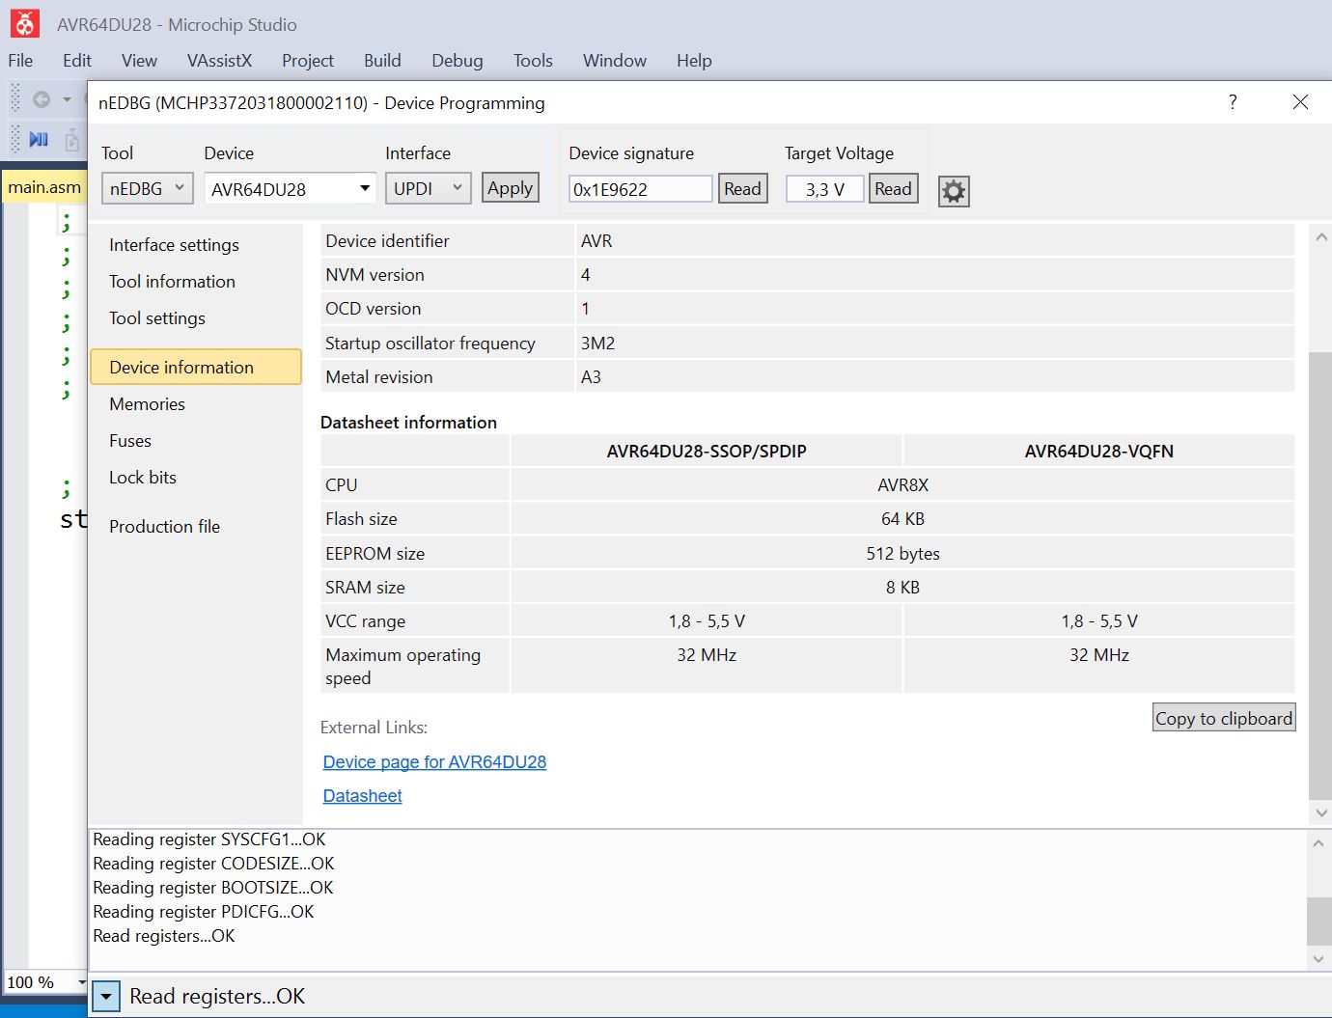The height and width of the screenshot is (1018, 1332).
Task: Open the Tool dropdown showing nEDBG
Action: click(148, 188)
